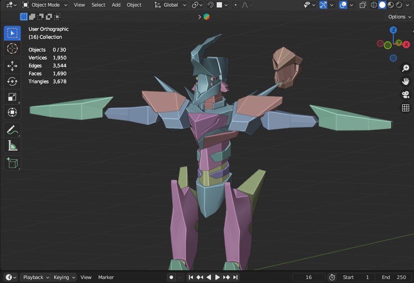
Task: Activate the Transform tool
Action: coord(12,112)
